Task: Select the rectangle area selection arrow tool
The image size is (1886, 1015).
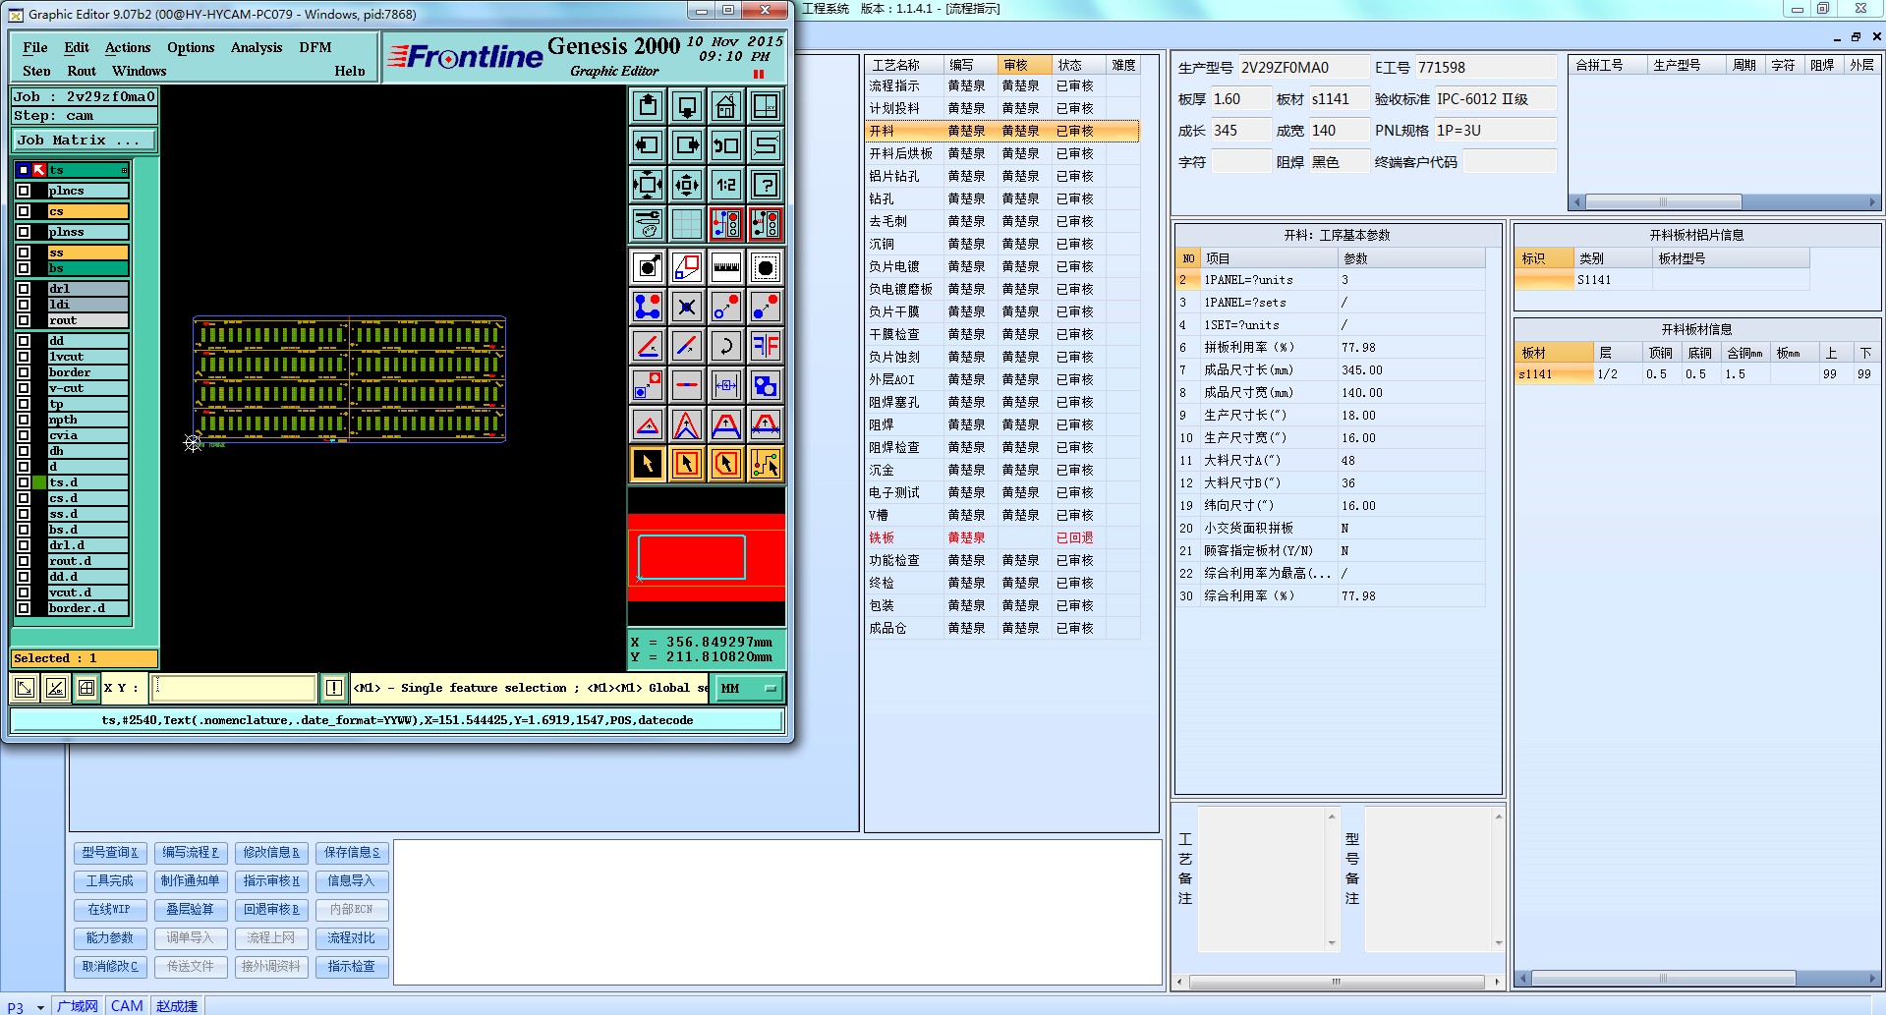Action: point(687,463)
